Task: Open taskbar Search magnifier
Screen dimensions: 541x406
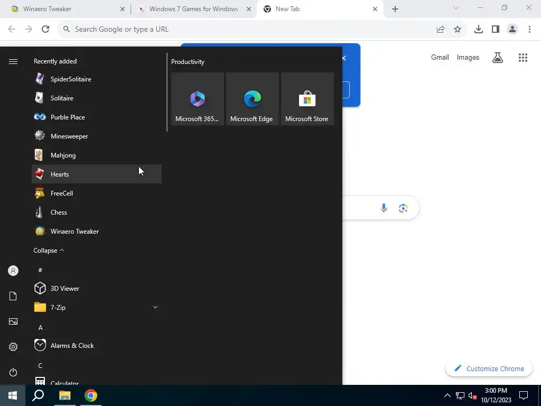Action: click(x=38, y=395)
